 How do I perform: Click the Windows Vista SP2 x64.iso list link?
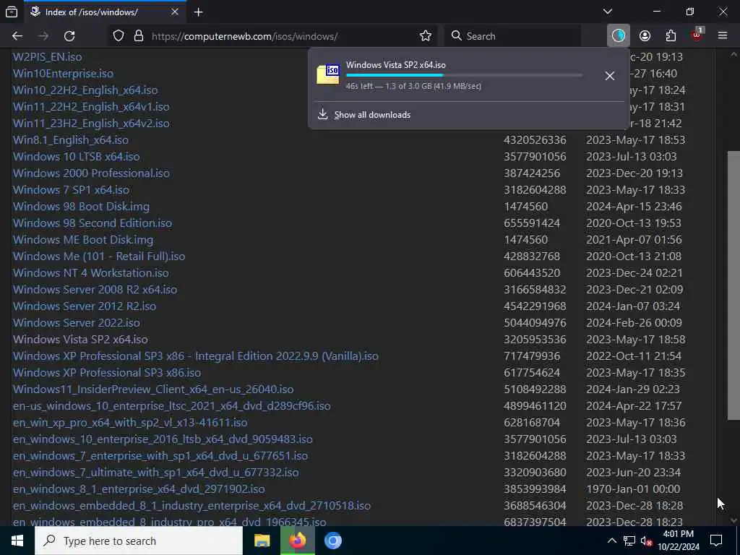pyautogui.click(x=80, y=340)
